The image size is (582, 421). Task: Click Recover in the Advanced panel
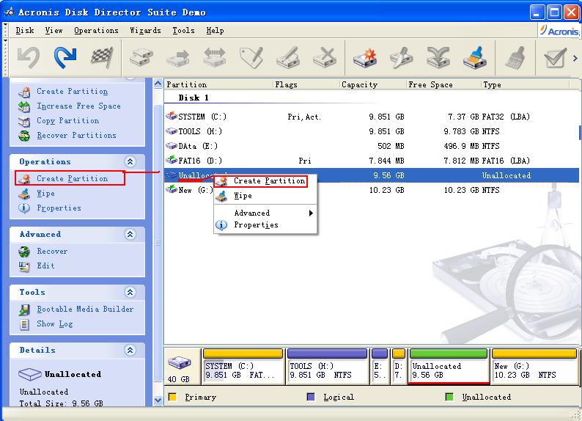pyautogui.click(x=52, y=252)
